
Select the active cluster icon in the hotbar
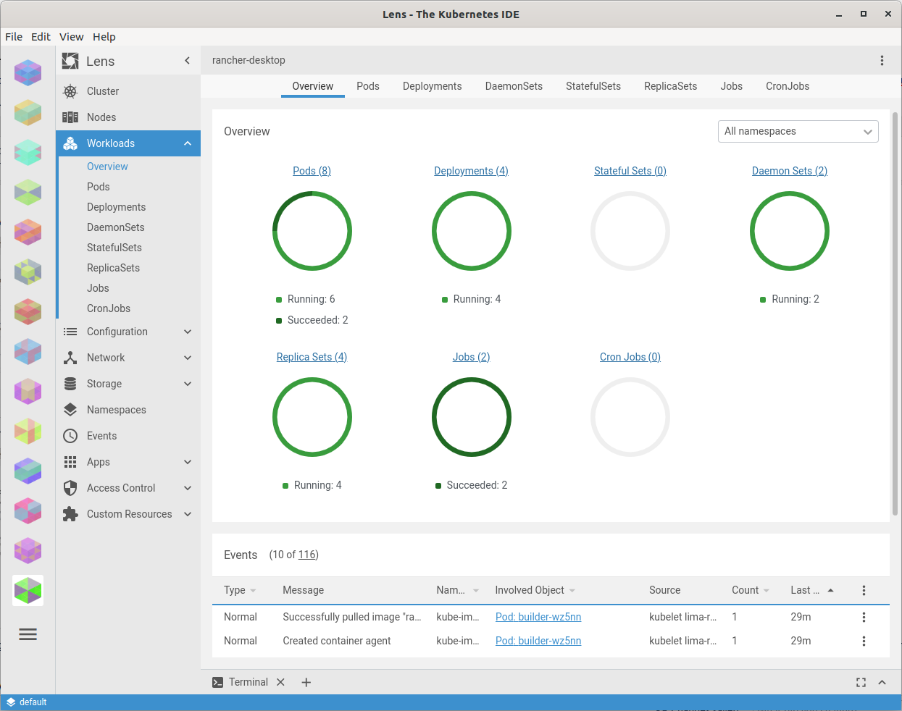click(x=28, y=590)
